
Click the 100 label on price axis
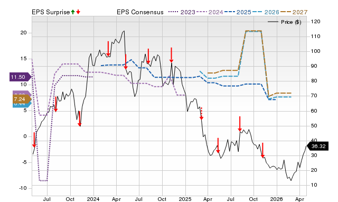316,51
